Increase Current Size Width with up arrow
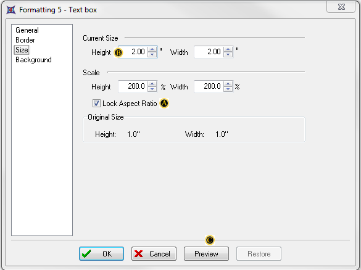The image size is (361, 270). pyautogui.click(x=228, y=49)
